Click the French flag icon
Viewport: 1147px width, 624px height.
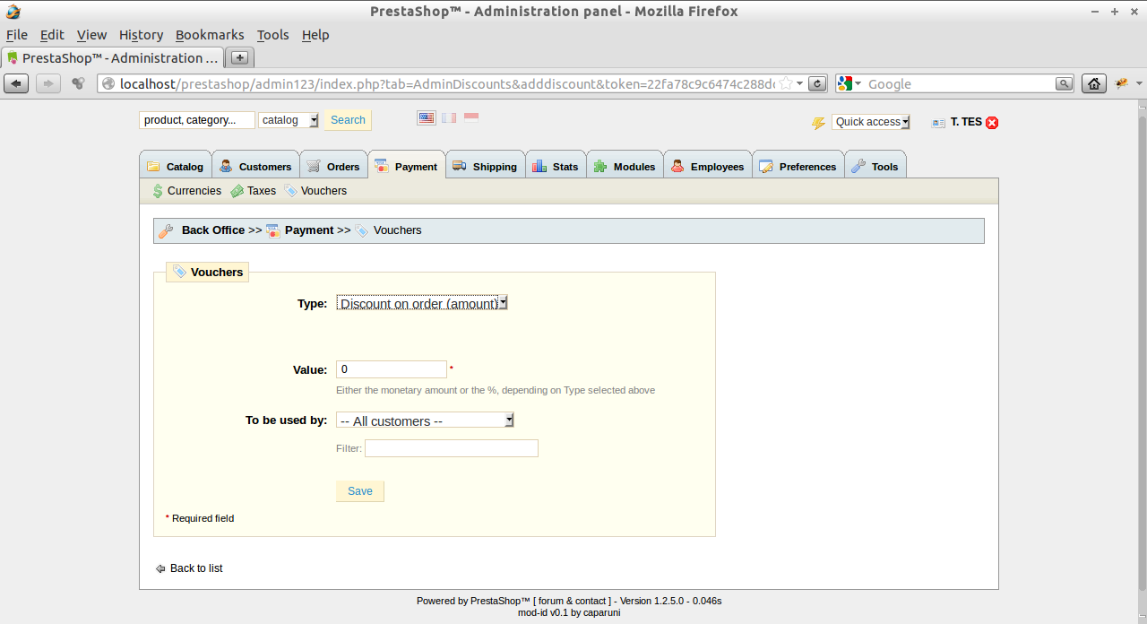tap(448, 117)
